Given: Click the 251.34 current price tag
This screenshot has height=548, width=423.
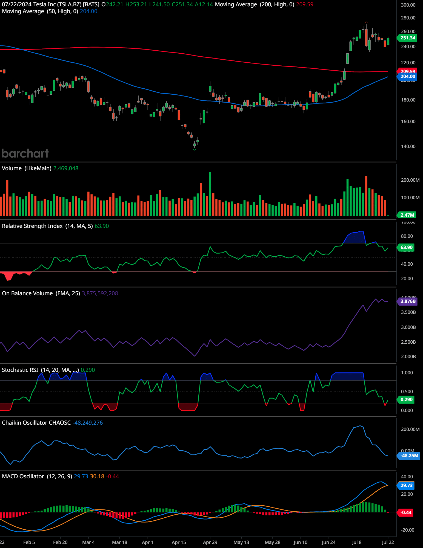Looking at the screenshot, I should pos(407,38).
